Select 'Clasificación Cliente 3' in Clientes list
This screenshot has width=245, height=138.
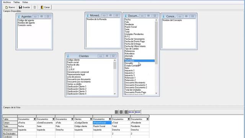pos(77,91)
